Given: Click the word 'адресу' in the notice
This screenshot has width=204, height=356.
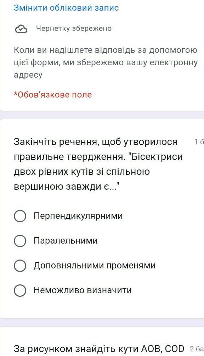Looking at the screenshot, I should click(x=28, y=75).
